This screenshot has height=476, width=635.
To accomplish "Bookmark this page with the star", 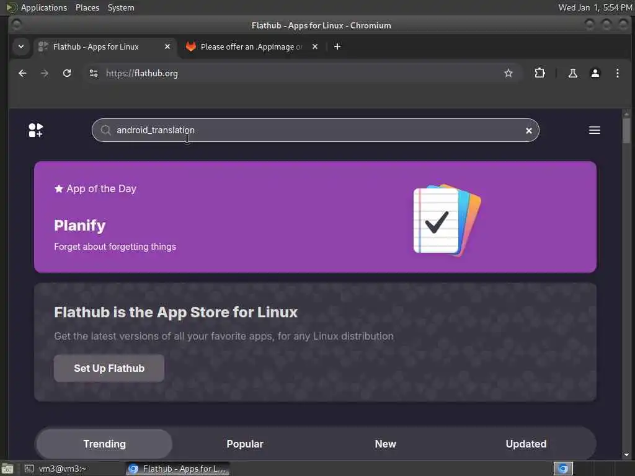I will coord(508,73).
